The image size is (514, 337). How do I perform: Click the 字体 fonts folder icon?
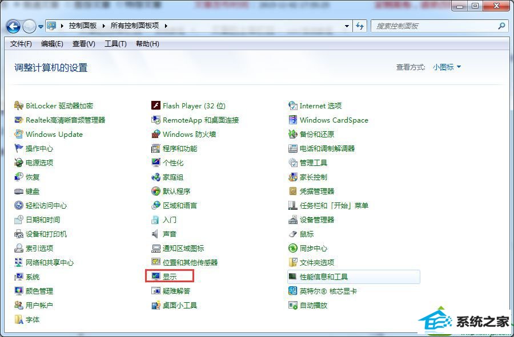19,320
